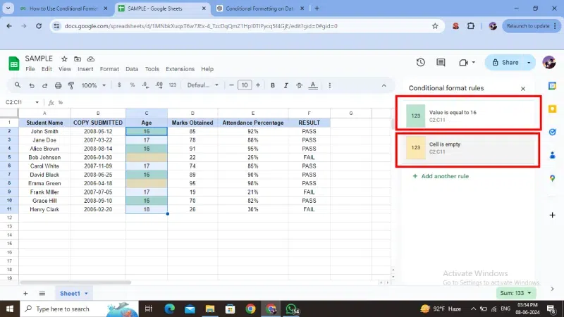Click the Share button

pyautogui.click(x=505, y=63)
